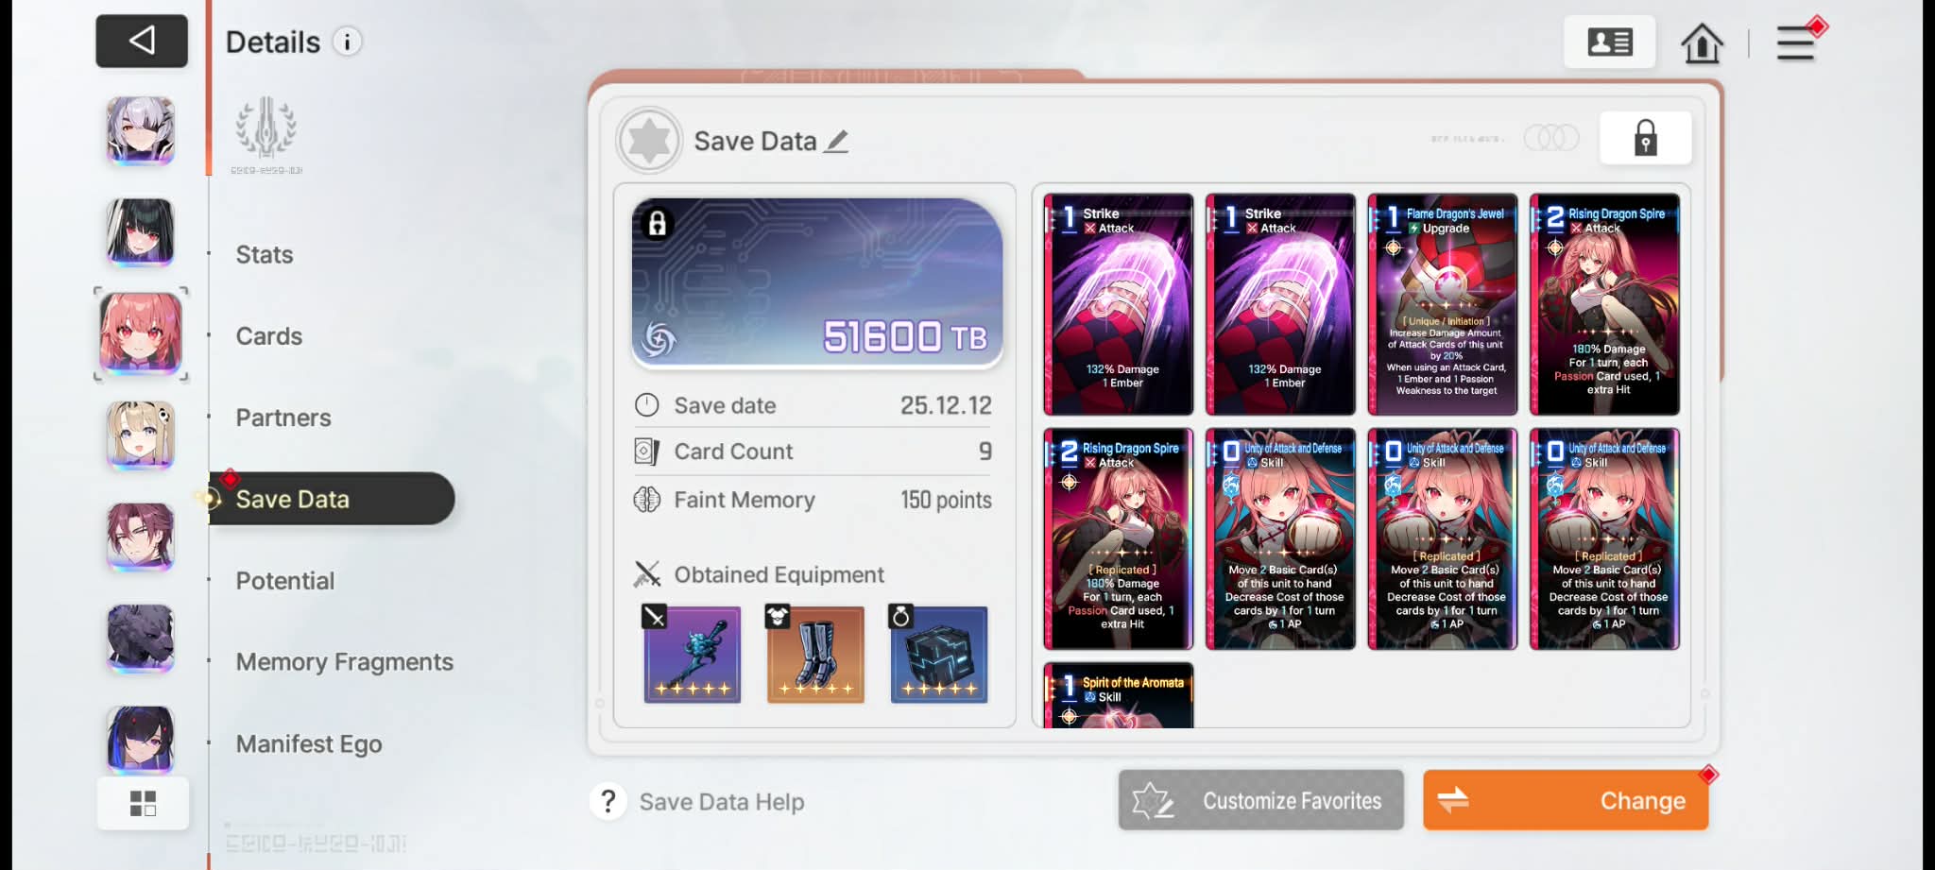Open the character card profile icon

1610,43
